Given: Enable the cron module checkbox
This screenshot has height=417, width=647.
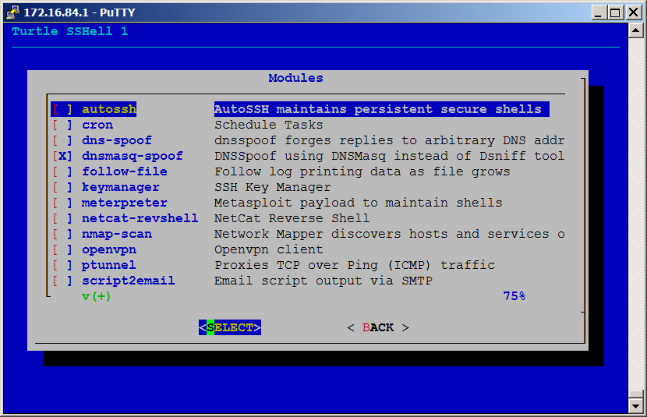Looking at the screenshot, I should [62, 125].
